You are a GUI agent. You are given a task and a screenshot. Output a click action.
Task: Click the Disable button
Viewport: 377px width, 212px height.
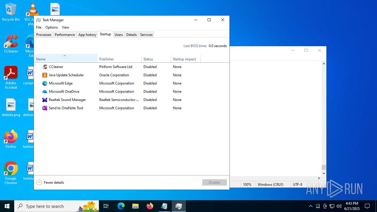[214, 183]
